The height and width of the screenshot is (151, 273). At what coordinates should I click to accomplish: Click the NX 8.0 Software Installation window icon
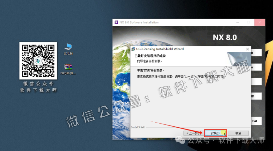click(x=116, y=22)
